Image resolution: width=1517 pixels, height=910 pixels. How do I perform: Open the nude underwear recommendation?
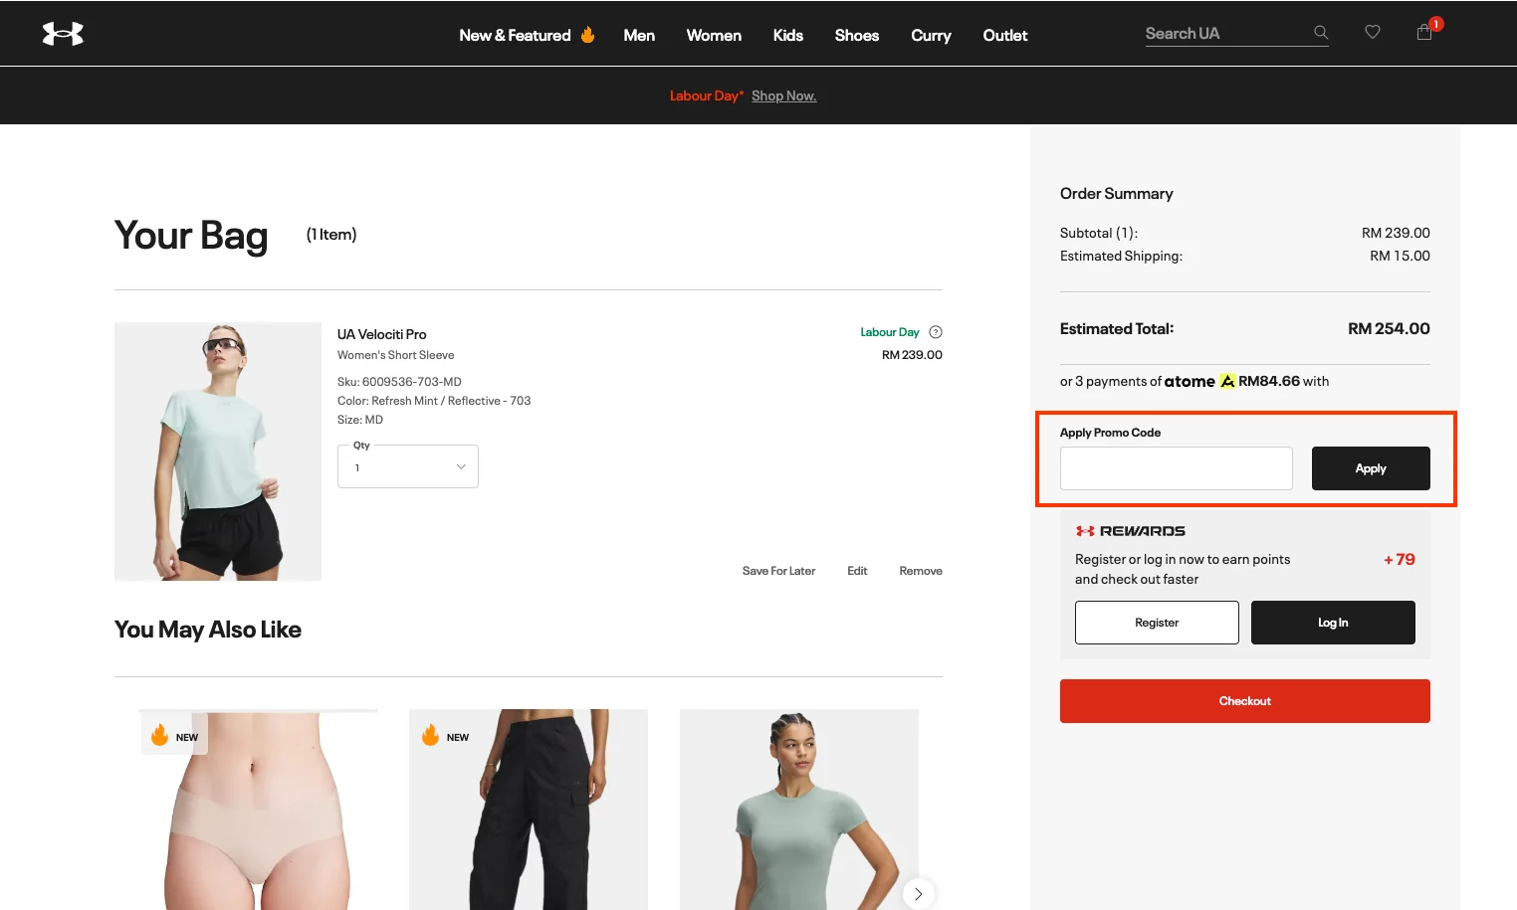click(x=258, y=810)
